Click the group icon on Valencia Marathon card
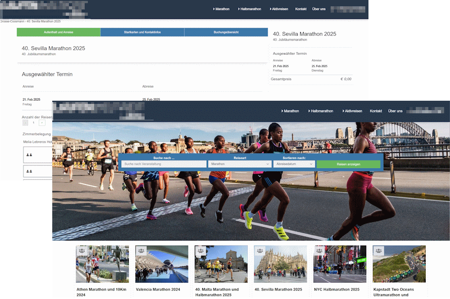 (x=141, y=250)
